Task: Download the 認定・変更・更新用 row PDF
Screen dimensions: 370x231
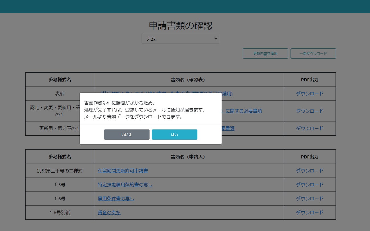Action: pos(310,111)
